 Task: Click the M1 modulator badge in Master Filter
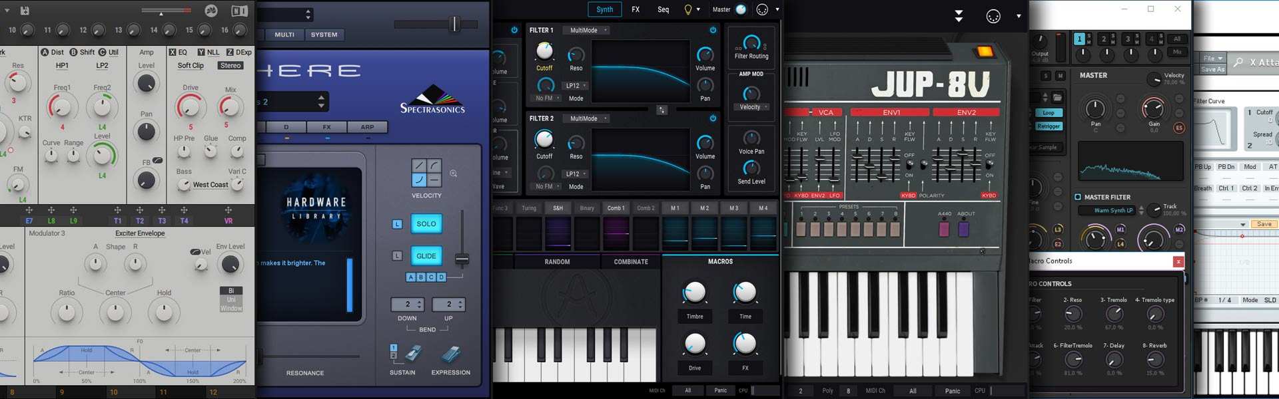[1120, 229]
